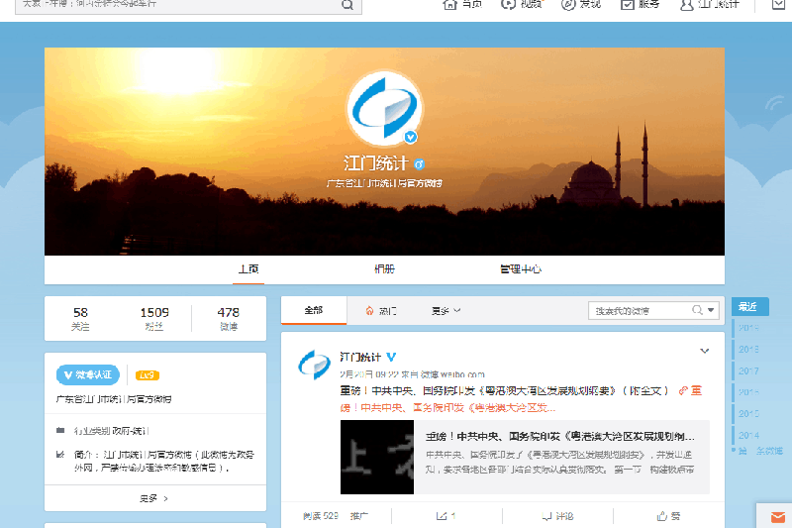Click the magnifier inside the weibo search field
The image size is (792, 528).
click(x=697, y=310)
